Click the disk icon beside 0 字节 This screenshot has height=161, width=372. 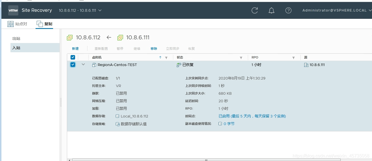click(x=220, y=124)
